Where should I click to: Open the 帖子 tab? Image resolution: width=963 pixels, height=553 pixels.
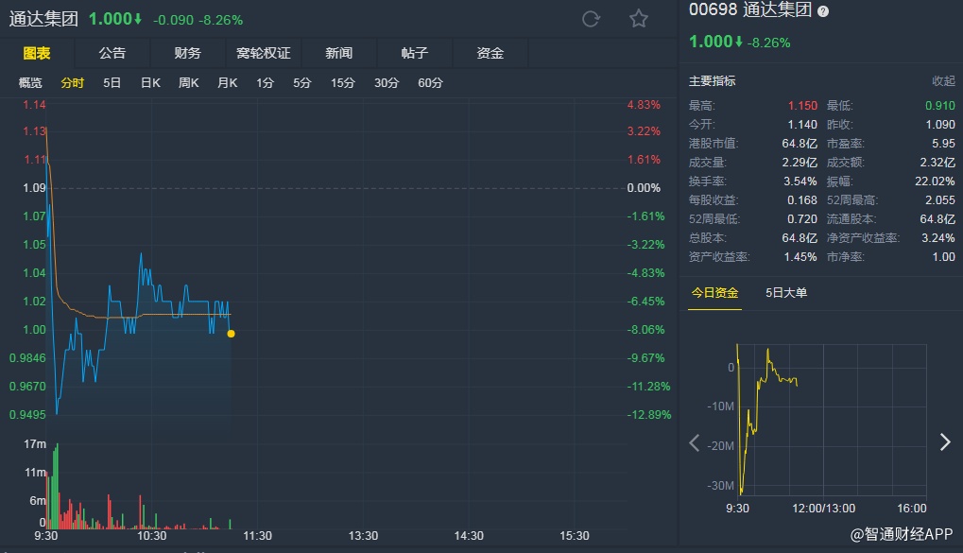pos(415,53)
